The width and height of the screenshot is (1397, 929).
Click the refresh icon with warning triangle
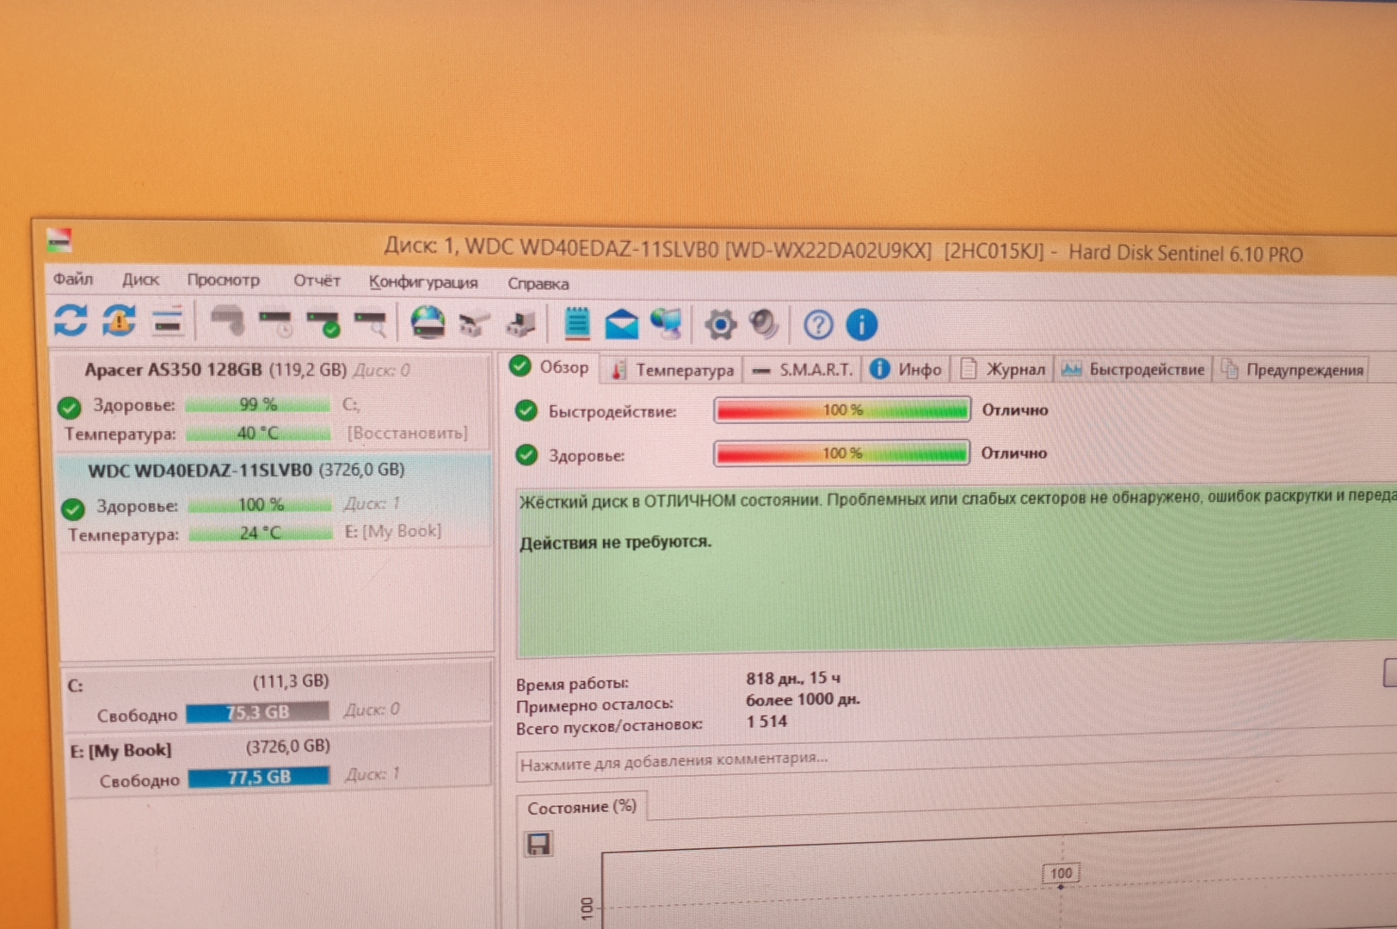coord(119,321)
